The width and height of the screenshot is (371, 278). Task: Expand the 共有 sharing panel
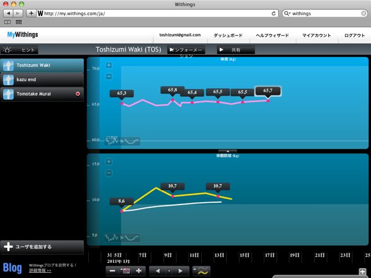[236, 50]
